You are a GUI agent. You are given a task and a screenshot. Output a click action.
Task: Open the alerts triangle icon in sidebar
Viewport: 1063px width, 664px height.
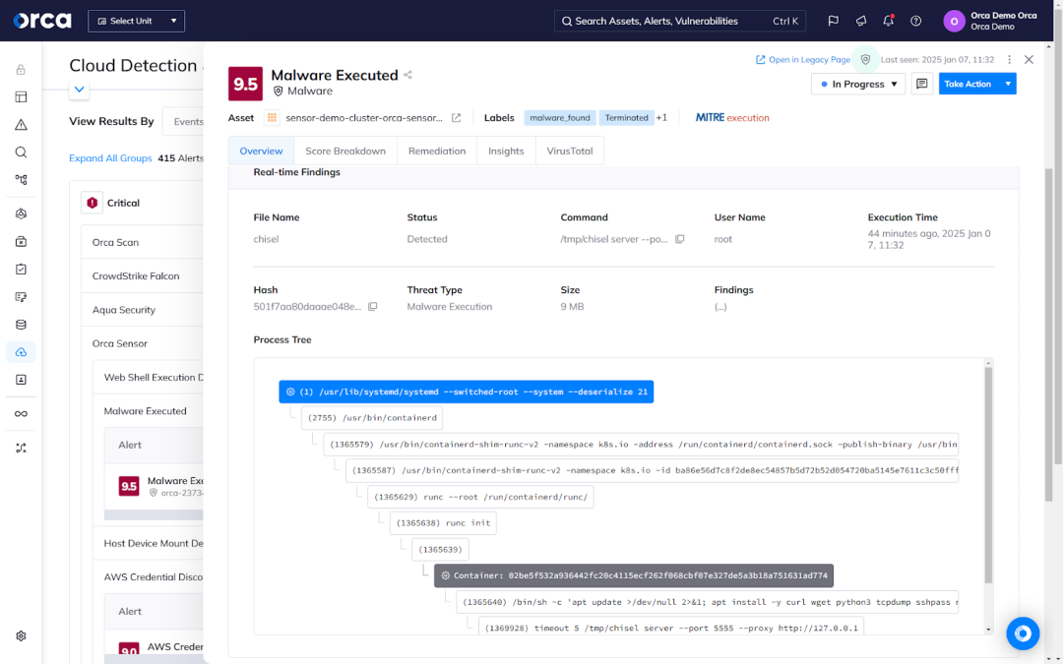point(21,125)
